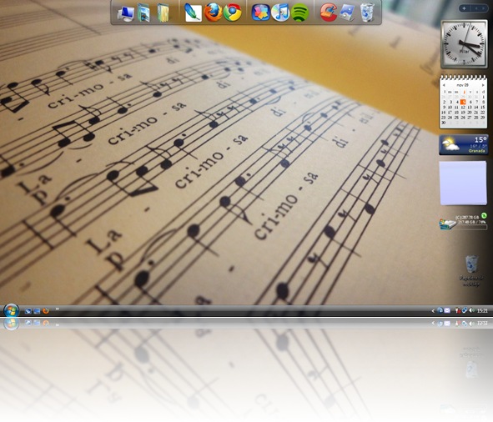Open the Granada weather gadget
Image resolution: width=493 pixels, height=422 pixels.
(464, 144)
